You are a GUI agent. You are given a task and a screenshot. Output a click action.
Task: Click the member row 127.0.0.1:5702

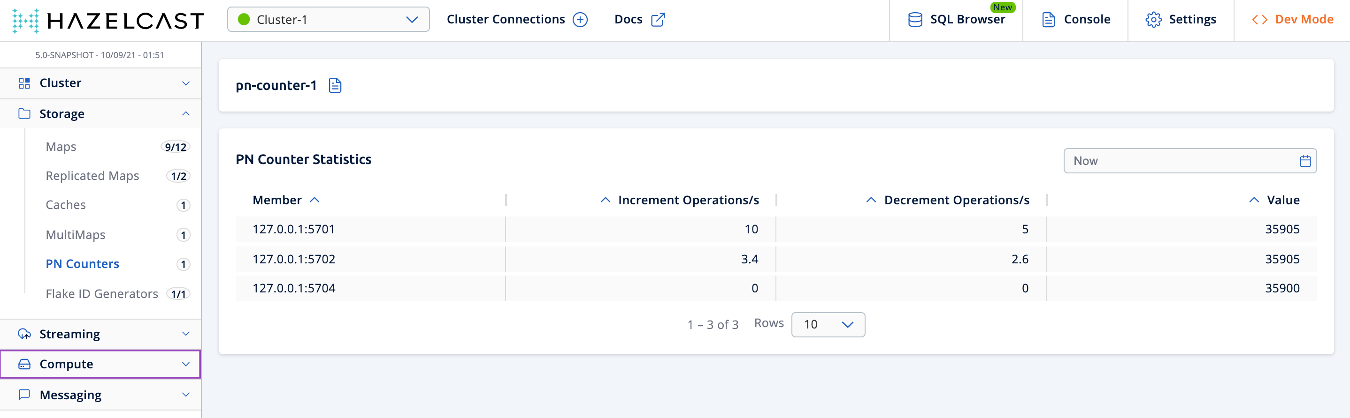click(293, 259)
